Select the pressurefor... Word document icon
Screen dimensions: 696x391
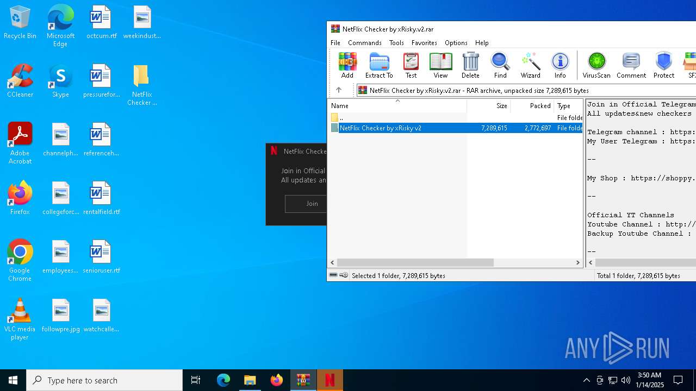(101, 81)
